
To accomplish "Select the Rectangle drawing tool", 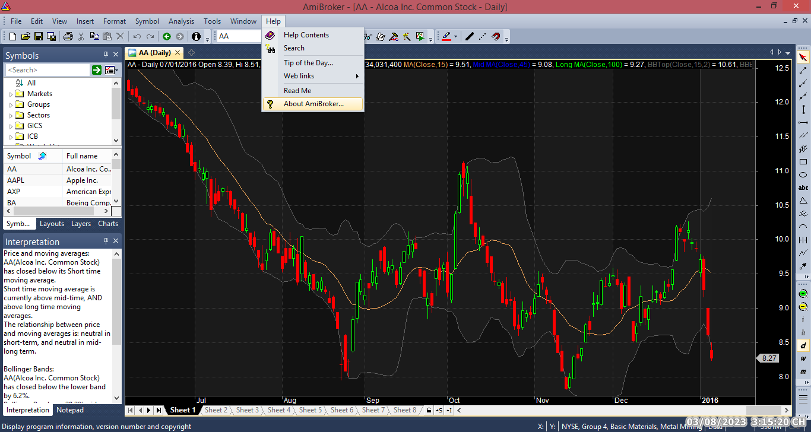I will coord(803,161).
